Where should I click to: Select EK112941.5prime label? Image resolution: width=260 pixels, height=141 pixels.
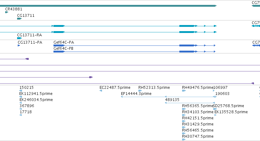(x=36, y=94)
